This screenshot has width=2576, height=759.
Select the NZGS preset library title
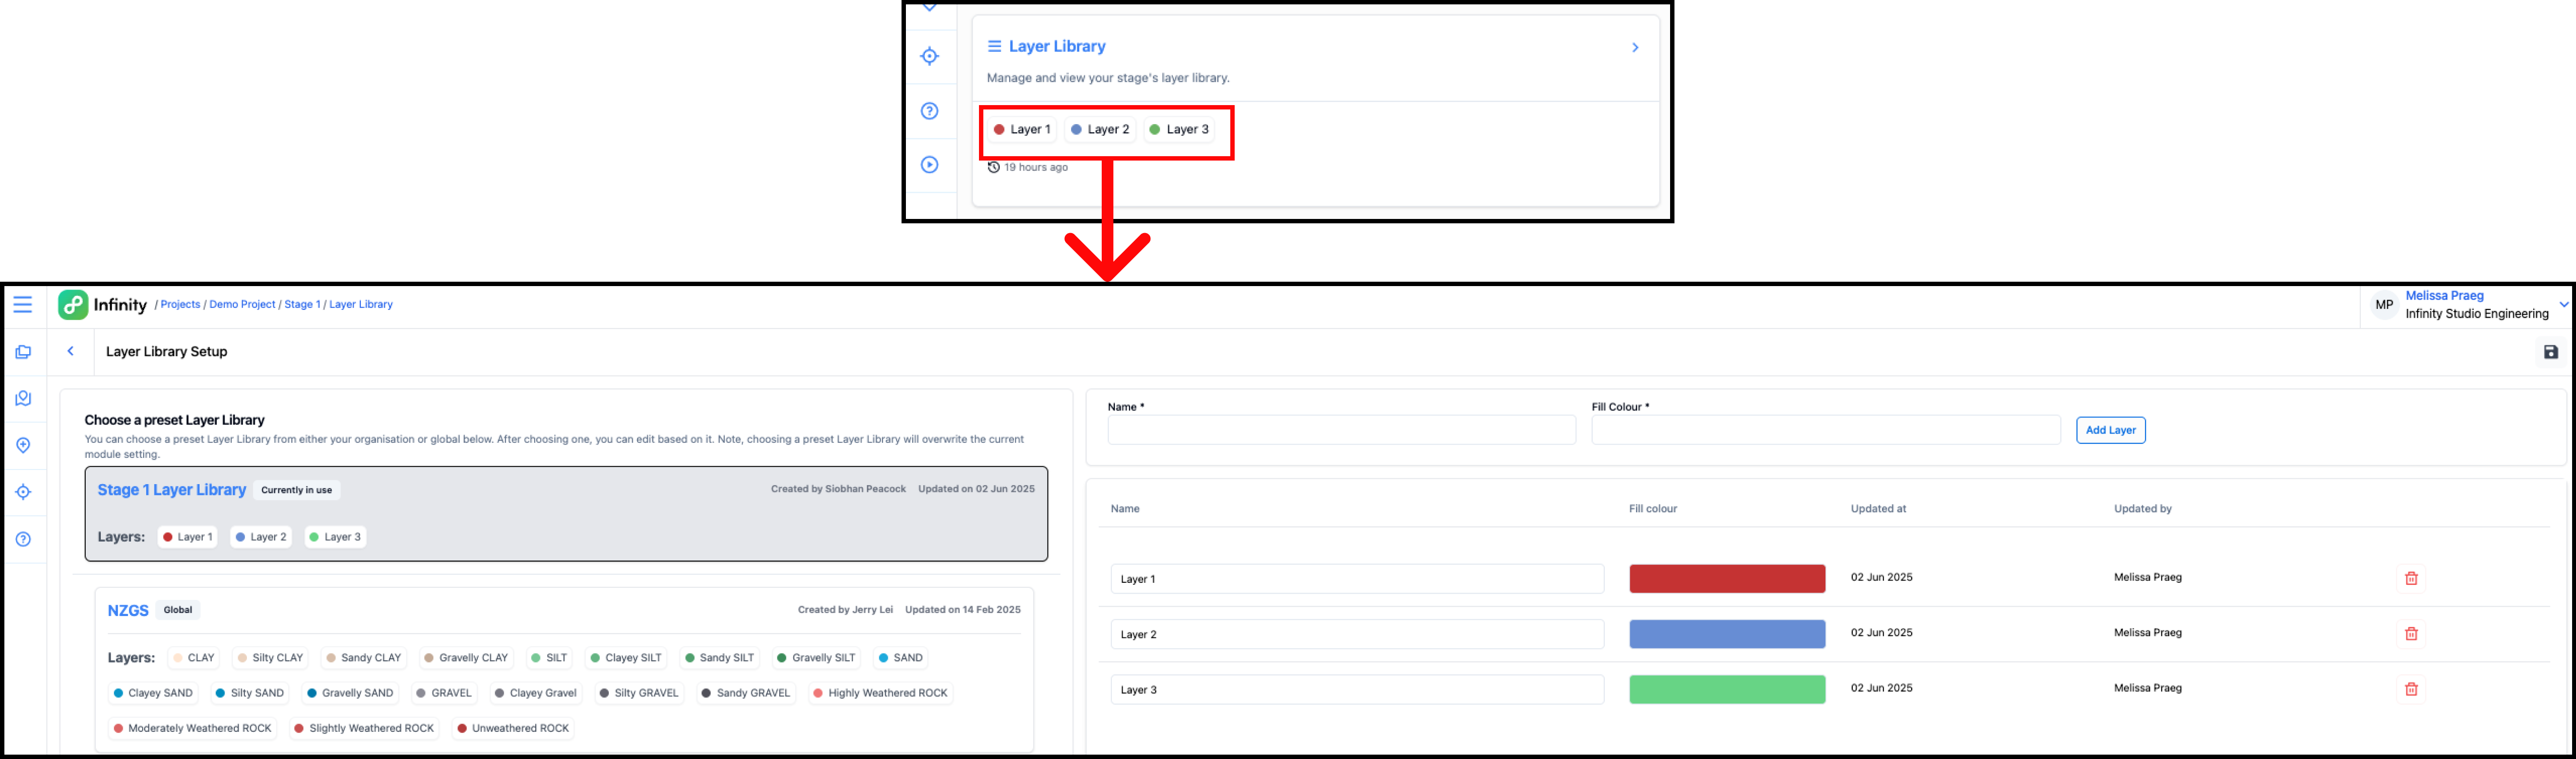tap(128, 610)
